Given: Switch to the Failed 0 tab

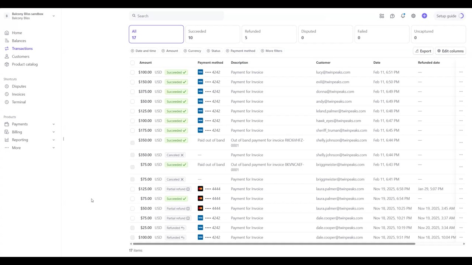Looking at the screenshot, I should pos(382,34).
